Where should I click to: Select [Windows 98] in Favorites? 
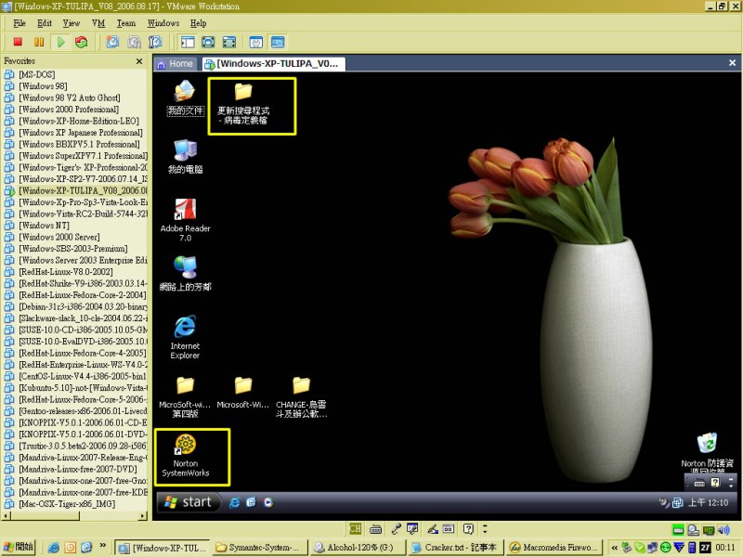[43, 85]
